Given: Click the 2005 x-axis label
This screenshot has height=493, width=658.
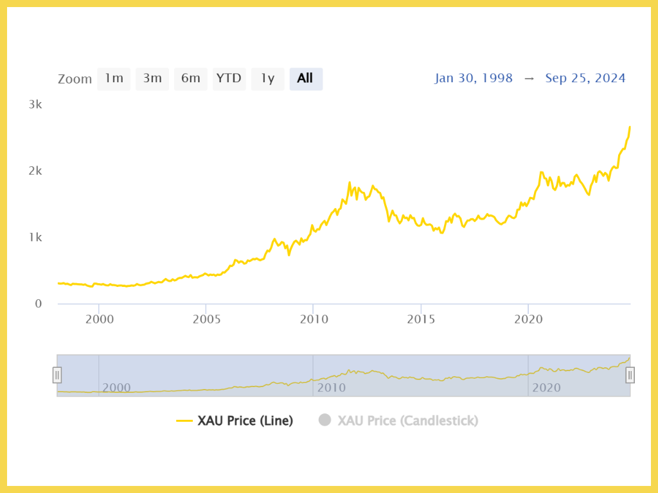Looking at the screenshot, I should (205, 320).
